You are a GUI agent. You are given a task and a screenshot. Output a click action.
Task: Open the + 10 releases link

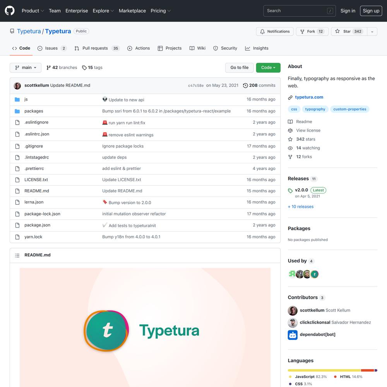tap(301, 207)
